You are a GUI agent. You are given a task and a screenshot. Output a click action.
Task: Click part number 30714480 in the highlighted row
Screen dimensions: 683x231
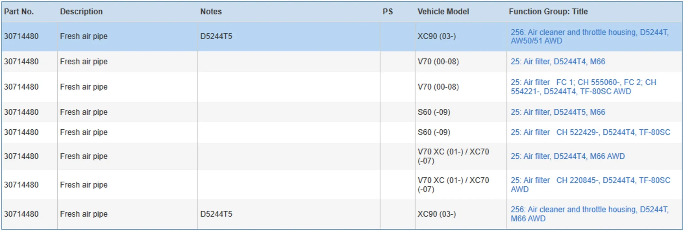(x=21, y=36)
